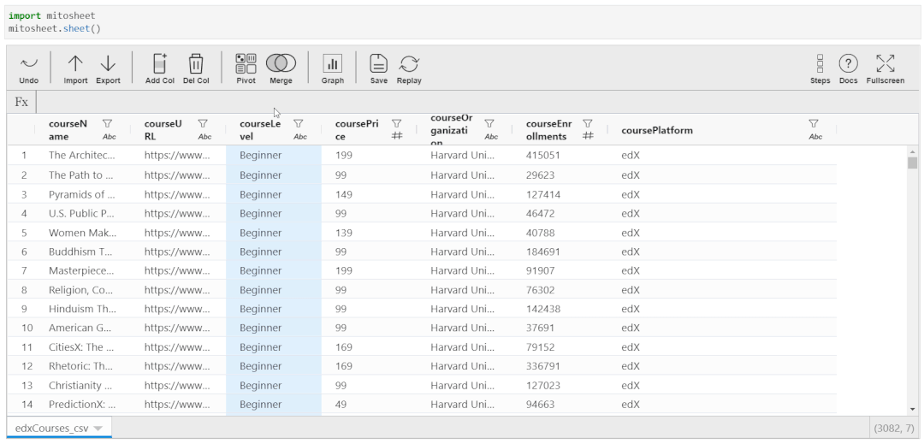This screenshot has width=924, height=444.
Task: Open the filter for coursePrice column
Action: pyautogui.click(x=397, y=124)
